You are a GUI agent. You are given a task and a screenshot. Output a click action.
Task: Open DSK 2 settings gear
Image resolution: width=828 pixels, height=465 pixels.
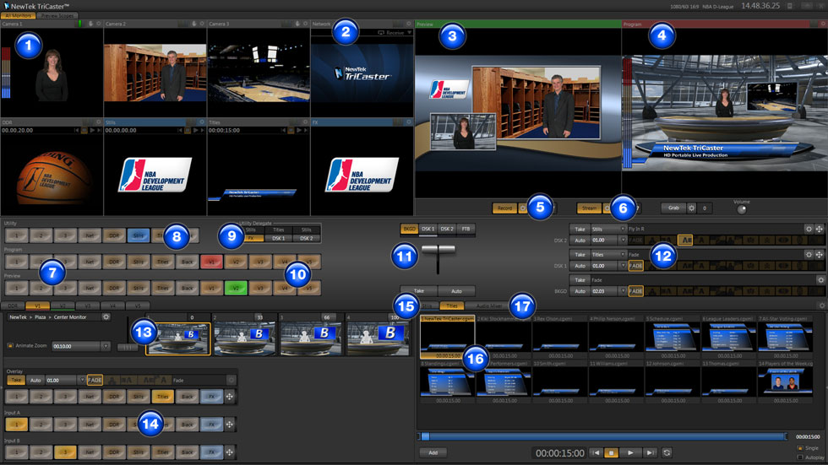coord(809,229)
